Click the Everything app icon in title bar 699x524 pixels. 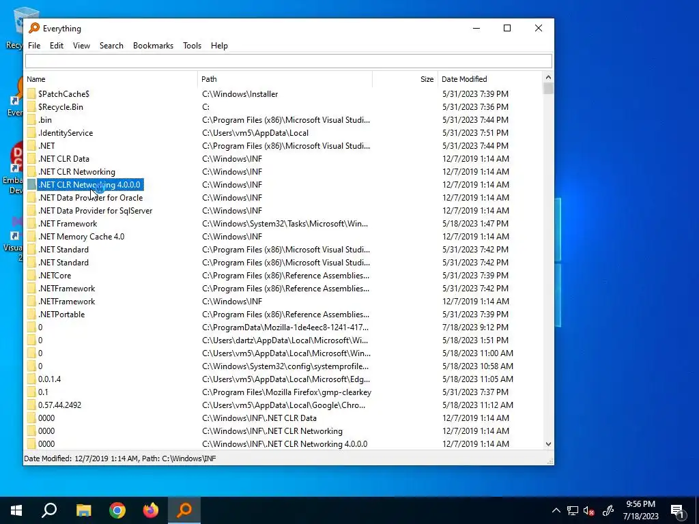[34, 28]
